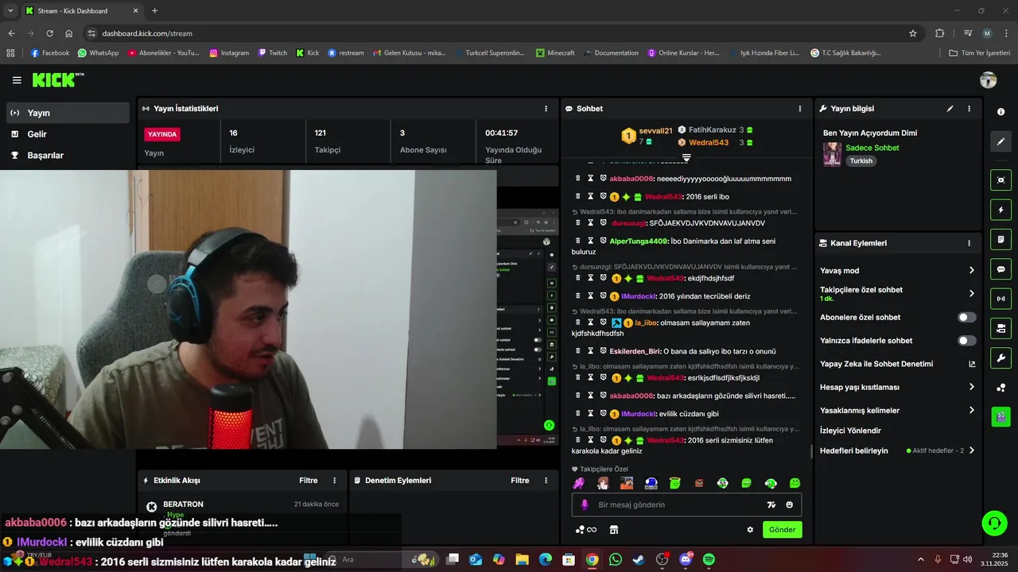1018x572 pixels.
Task: Open the profile avatar menu
Action: (989, 80)
